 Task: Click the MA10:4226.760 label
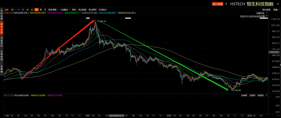38,13
